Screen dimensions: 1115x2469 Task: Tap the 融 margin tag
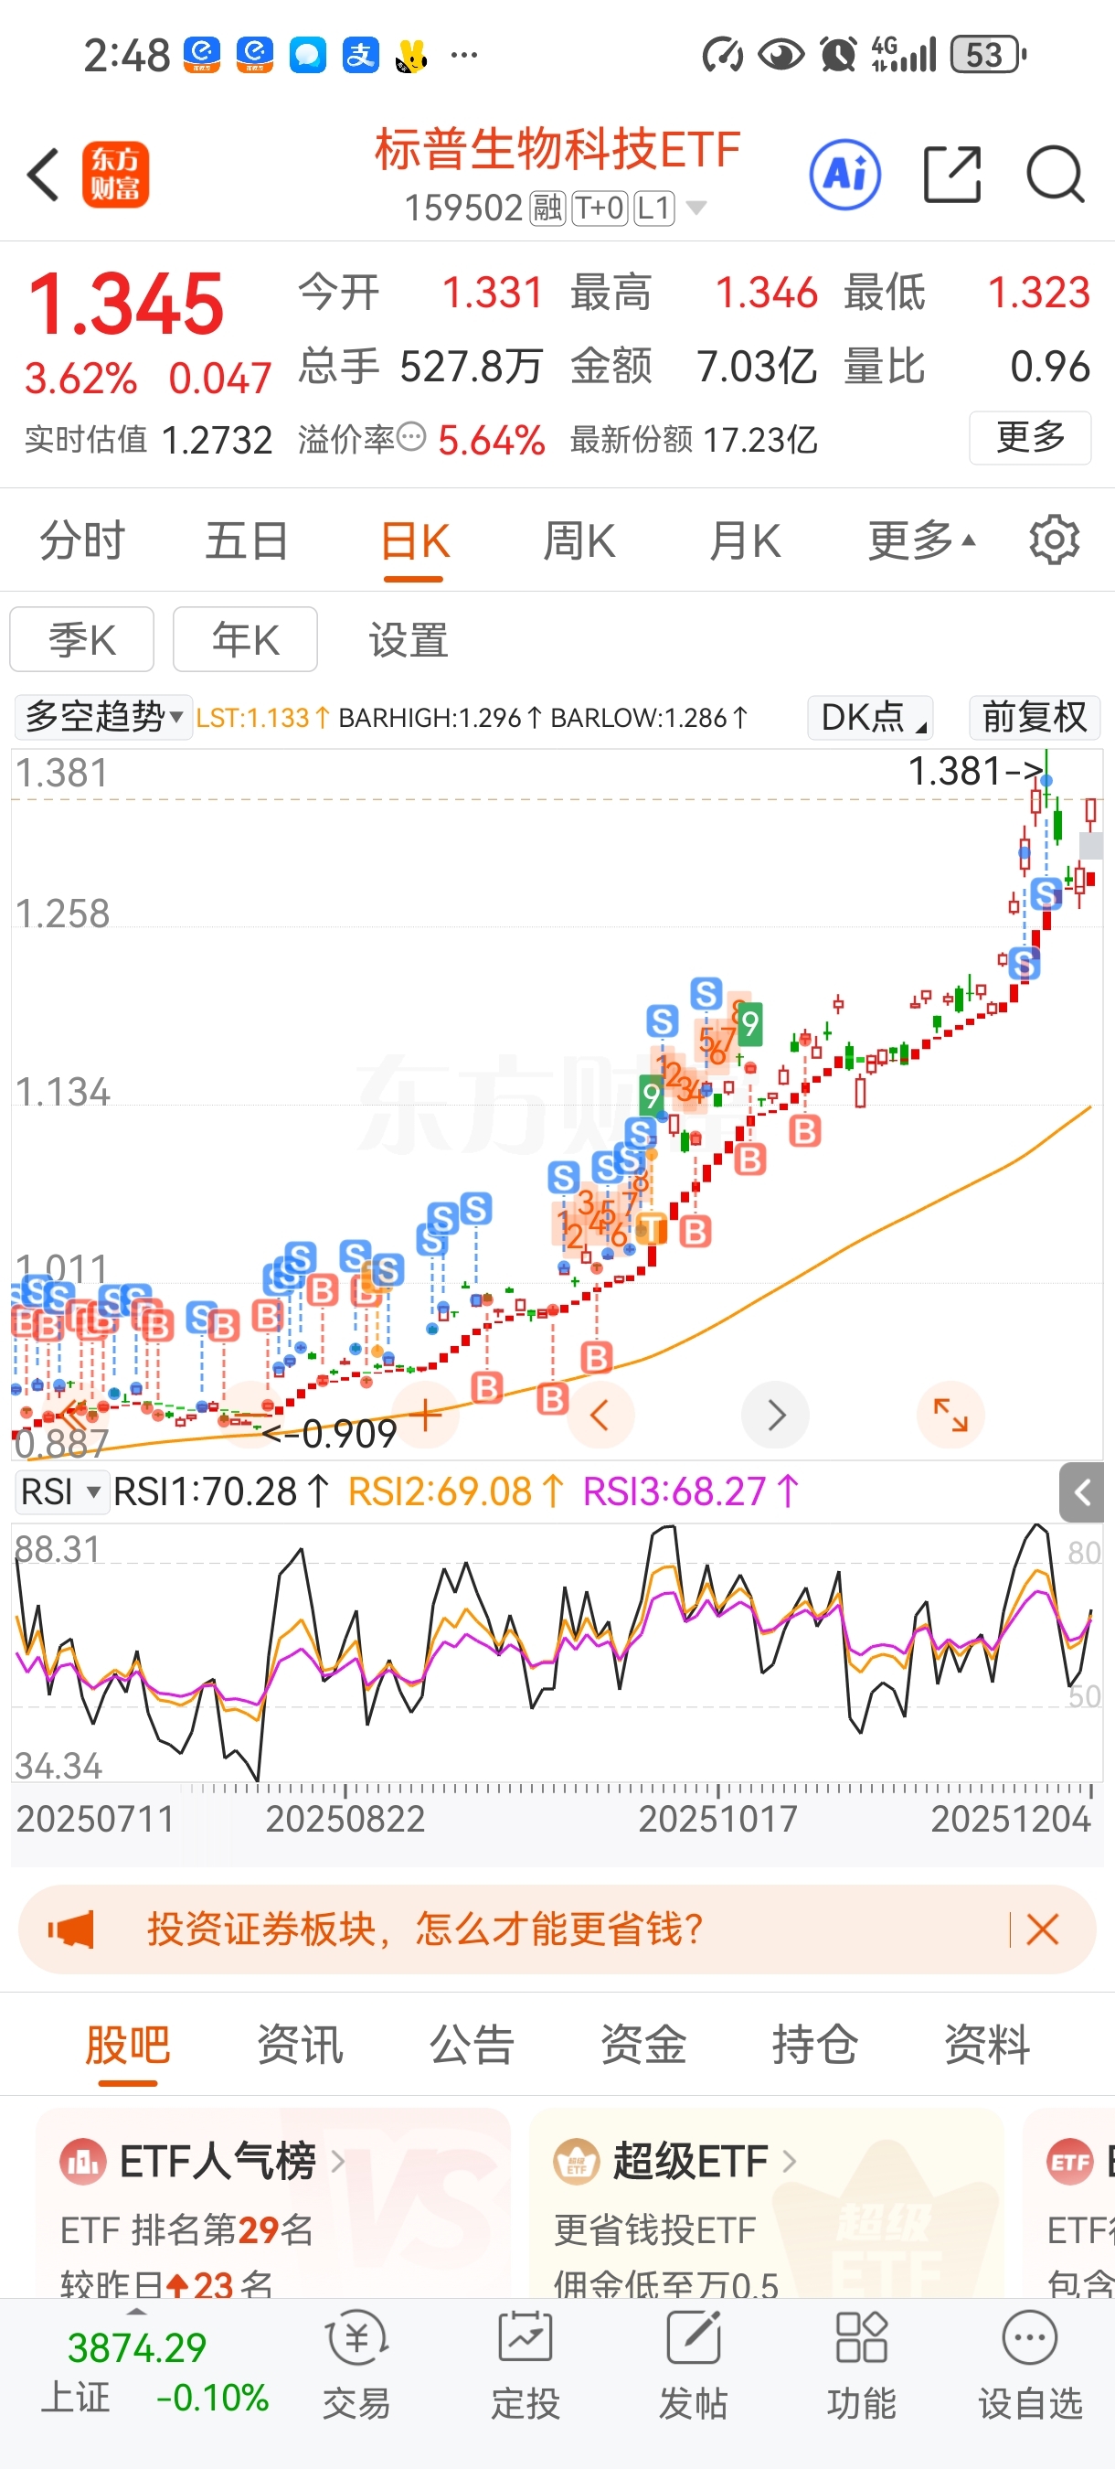(548, 207)
